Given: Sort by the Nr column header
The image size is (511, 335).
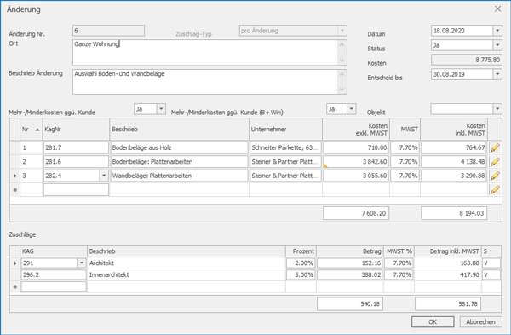Looking at the screenshot, I should 31,130.
